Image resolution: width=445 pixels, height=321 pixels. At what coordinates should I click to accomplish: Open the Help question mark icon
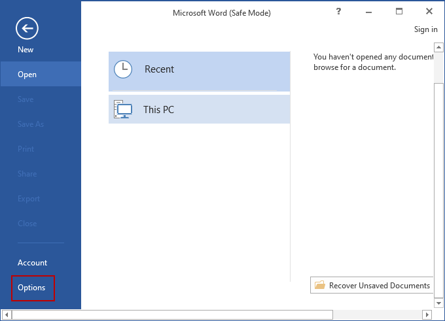pos(338,11)
